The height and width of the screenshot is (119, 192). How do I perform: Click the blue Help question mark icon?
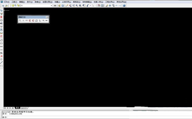coord(124,6)
